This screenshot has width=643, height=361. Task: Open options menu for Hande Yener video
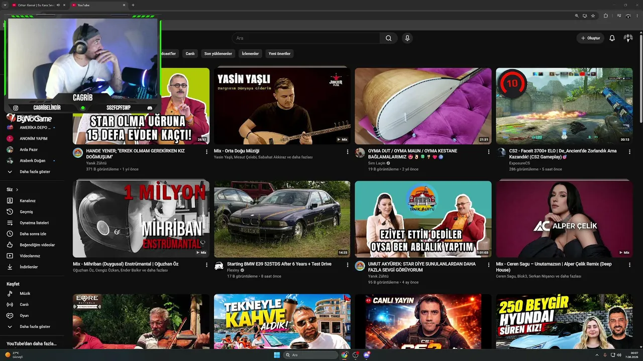(x=206, y=151)
